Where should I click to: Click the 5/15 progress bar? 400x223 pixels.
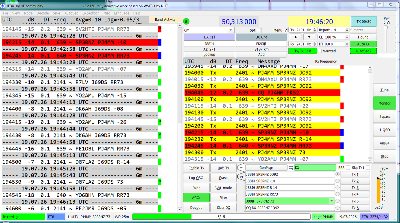pyautogui.click(x=221, y=217)
